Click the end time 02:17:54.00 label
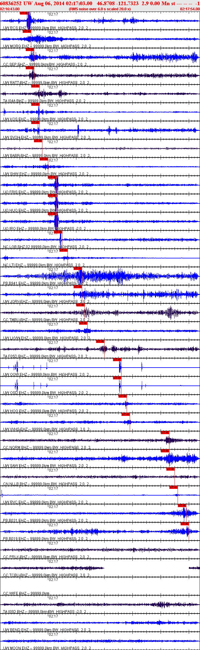This screenshot has height=650, width=200. (190, 9)
